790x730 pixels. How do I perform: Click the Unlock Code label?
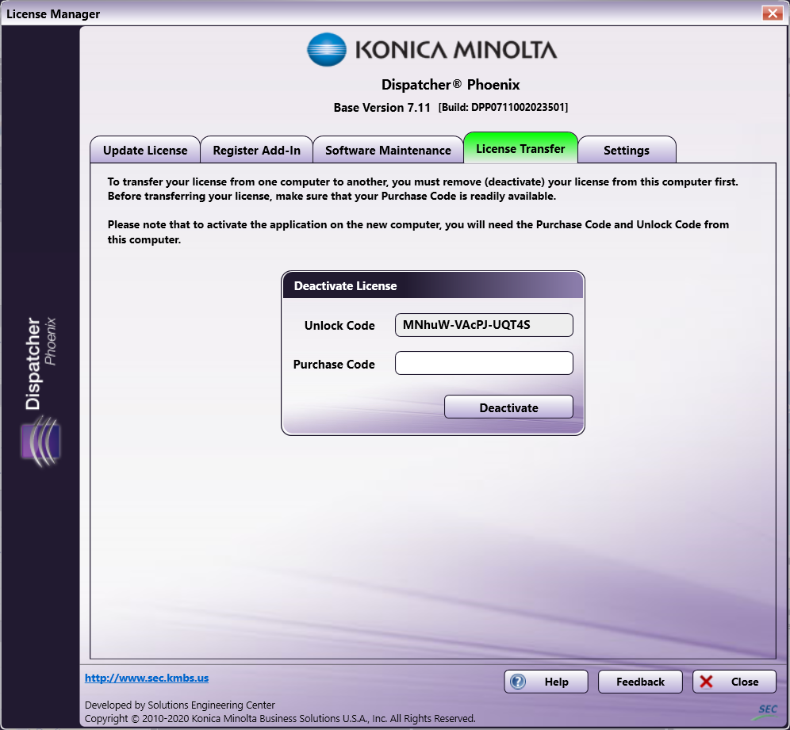coord(339,325)
